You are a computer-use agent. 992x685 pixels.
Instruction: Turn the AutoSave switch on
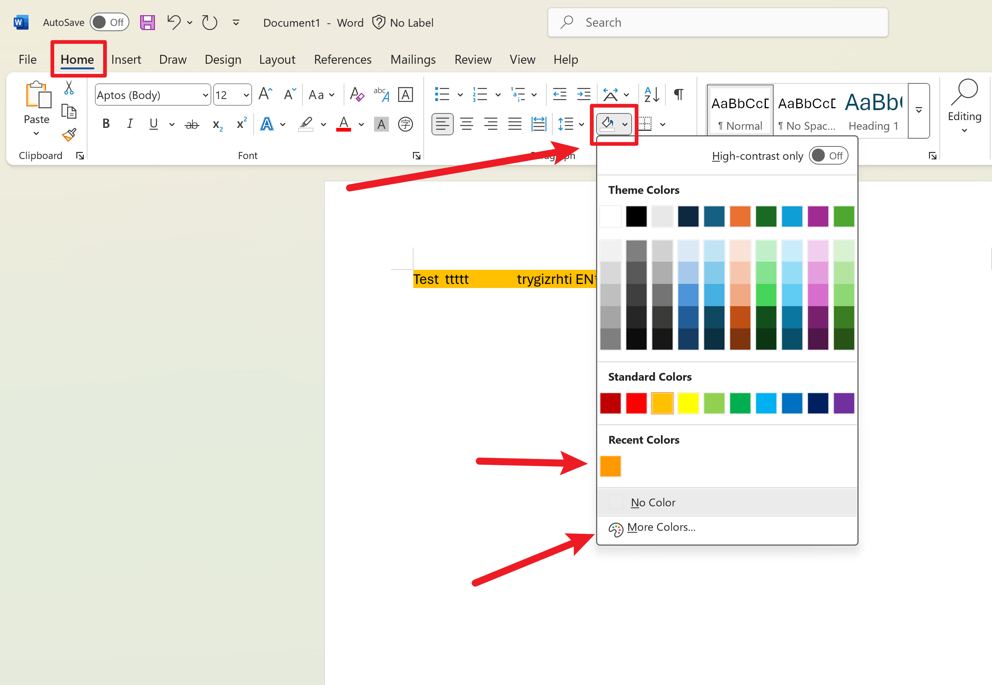click(x=109, y=22)
